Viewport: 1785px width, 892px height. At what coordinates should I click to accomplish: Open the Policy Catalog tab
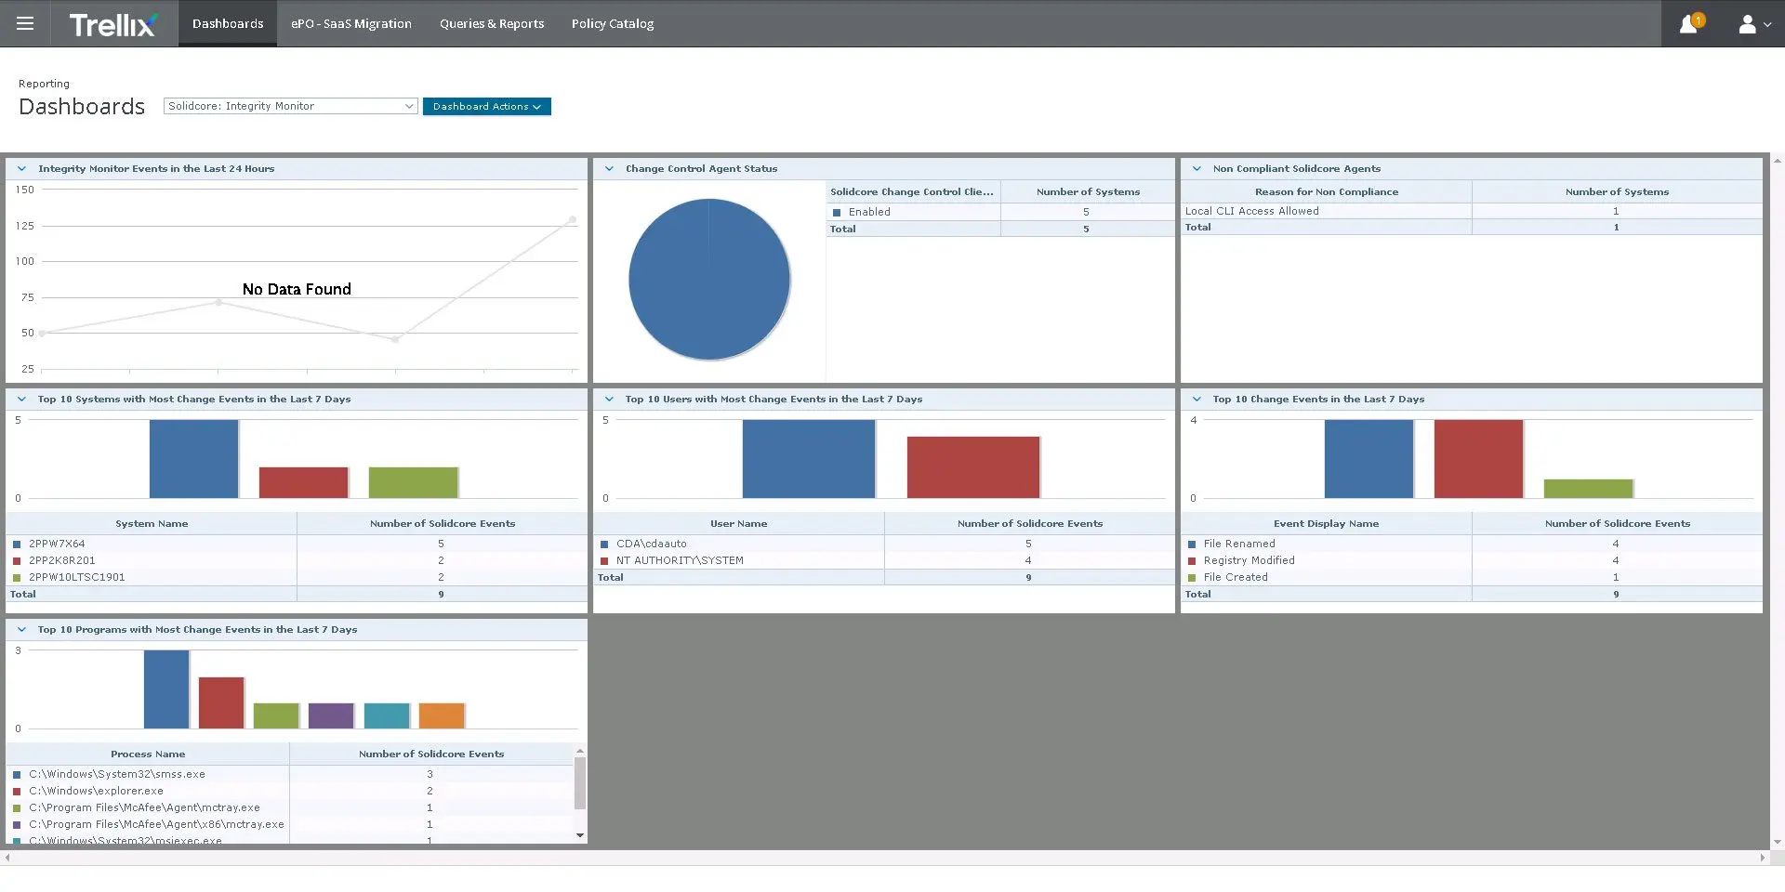click(612, 24)
